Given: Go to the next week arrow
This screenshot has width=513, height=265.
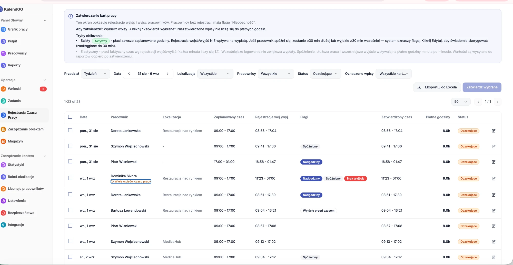Looking at the screenshot, I should [167, 74].
